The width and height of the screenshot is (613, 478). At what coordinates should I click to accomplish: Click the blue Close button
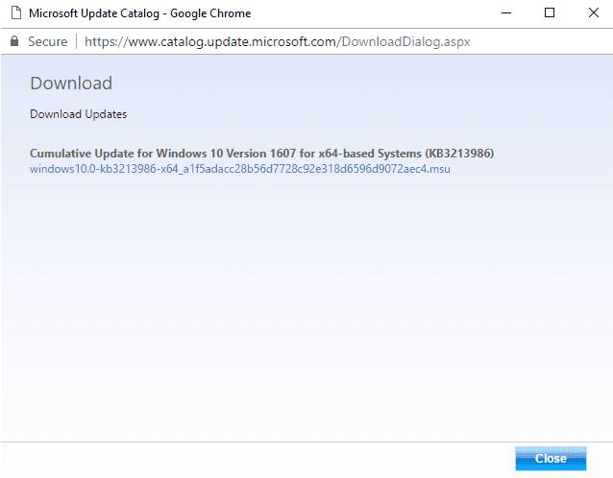pyautogui.click(x=551, y=459)
